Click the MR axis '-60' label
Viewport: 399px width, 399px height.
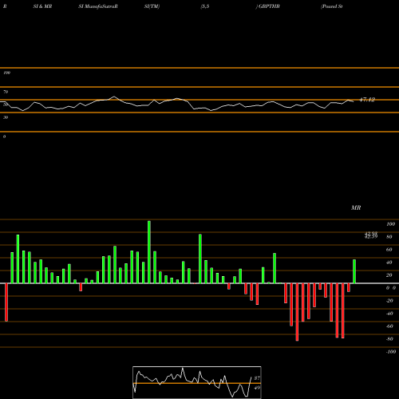(x=389, y=326)
